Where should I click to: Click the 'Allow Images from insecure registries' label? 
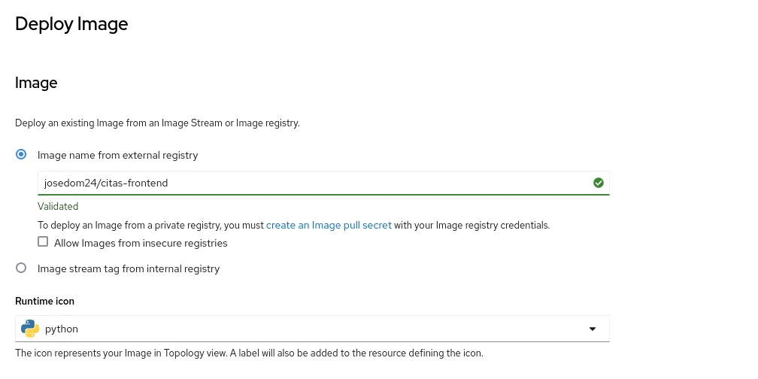pyautogui.click(x=141, y=243)
